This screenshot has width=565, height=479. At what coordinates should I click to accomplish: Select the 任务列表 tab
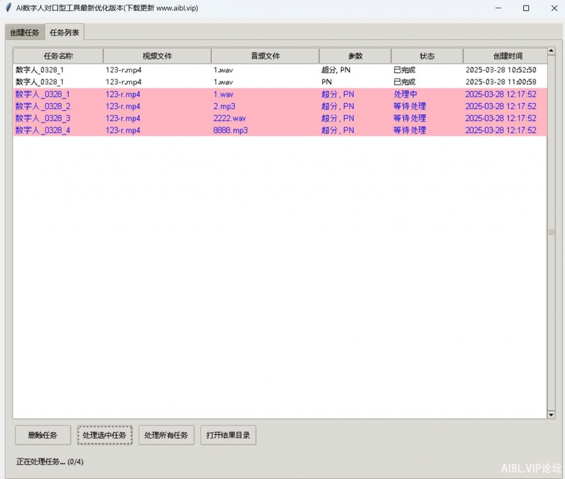(65, 33)
